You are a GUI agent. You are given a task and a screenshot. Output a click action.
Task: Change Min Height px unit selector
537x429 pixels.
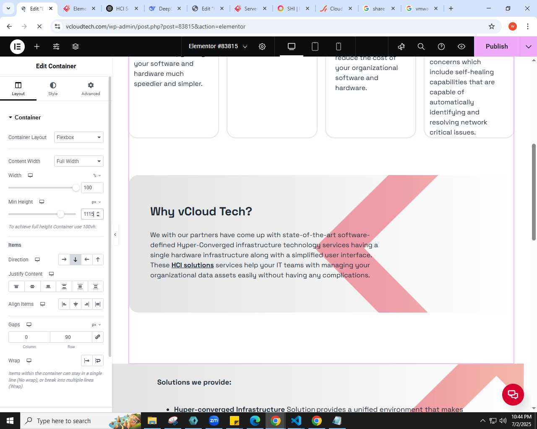96,202
